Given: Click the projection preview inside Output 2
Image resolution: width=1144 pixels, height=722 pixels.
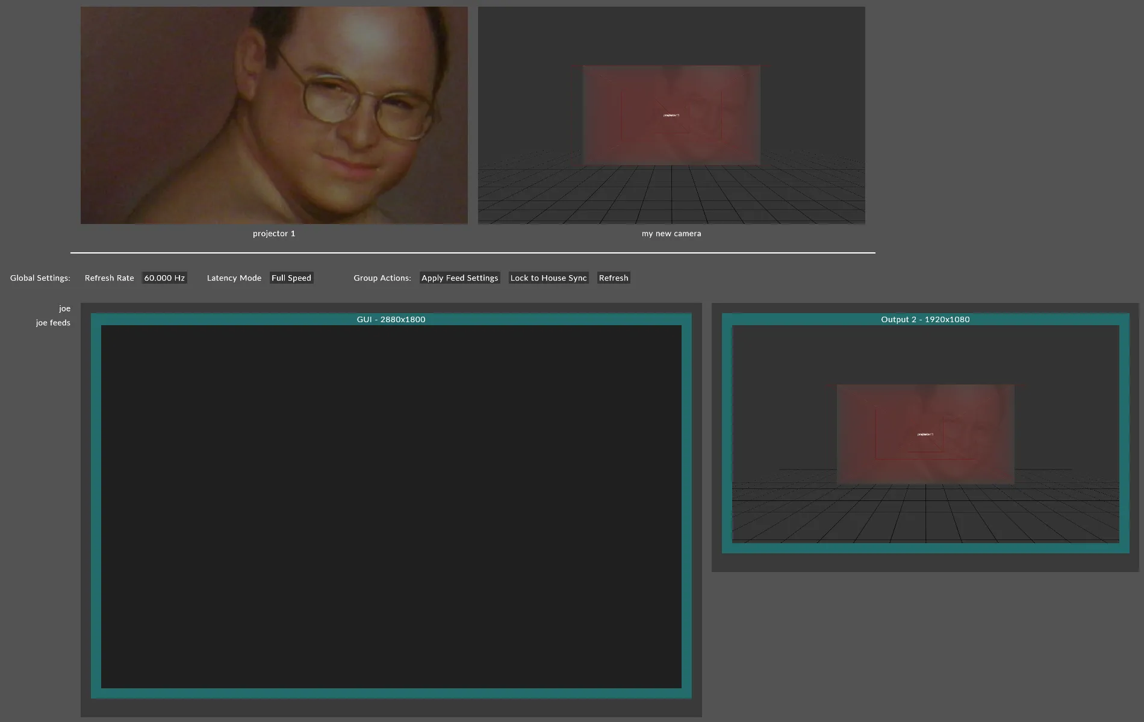Looking at the screenshot, I should (925, 434).
